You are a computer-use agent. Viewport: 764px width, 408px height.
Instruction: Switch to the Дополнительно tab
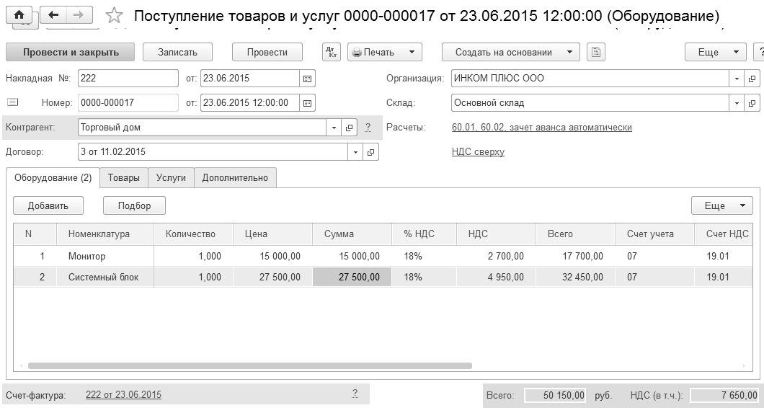pyautogui.click(x=235, y=178)
